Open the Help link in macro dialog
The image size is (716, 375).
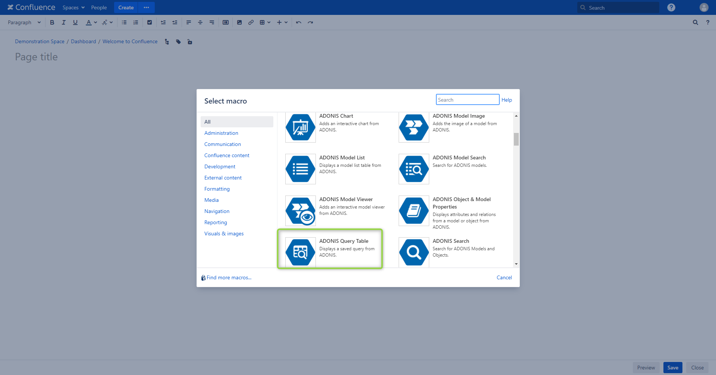click(x=506, y=100)
